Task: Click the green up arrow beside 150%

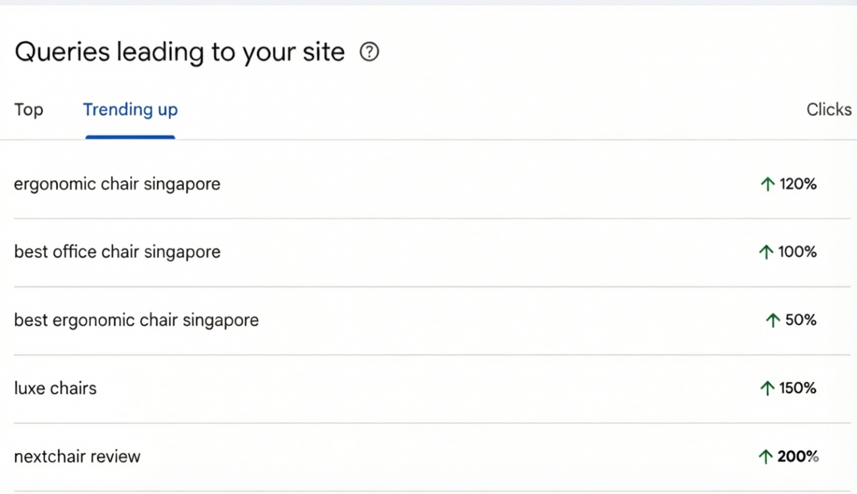Action: (x=766, y=388)
